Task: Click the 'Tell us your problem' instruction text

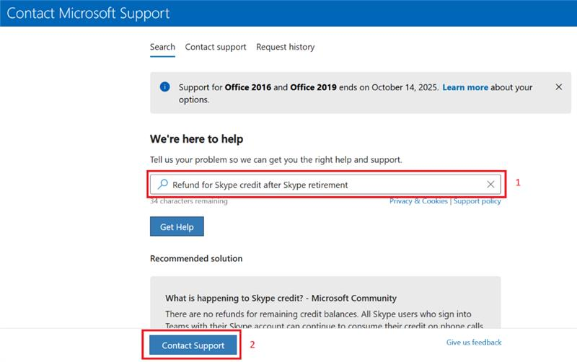Action: click(276, 159)
